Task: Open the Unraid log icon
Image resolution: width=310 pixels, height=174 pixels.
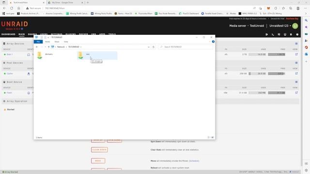Action: click(x=291, y=34)
